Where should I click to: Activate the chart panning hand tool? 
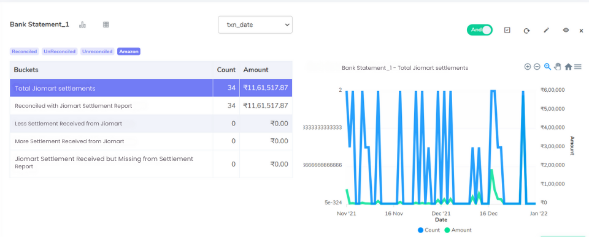click(558, 66)
